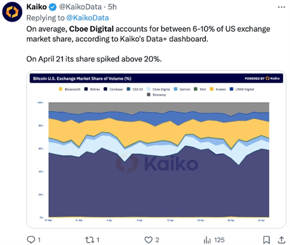Image resolution: width=290 pixels, height=245 pixels.
Task: Click the Bitstamp gray legend swatch
Action: pos(148,95)
